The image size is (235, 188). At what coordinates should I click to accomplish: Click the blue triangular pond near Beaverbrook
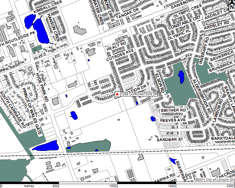(173, 160)
